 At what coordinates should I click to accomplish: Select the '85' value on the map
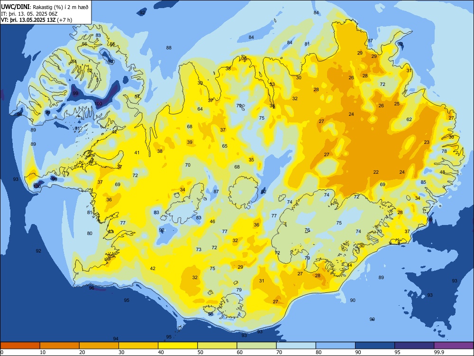(423, 182)
